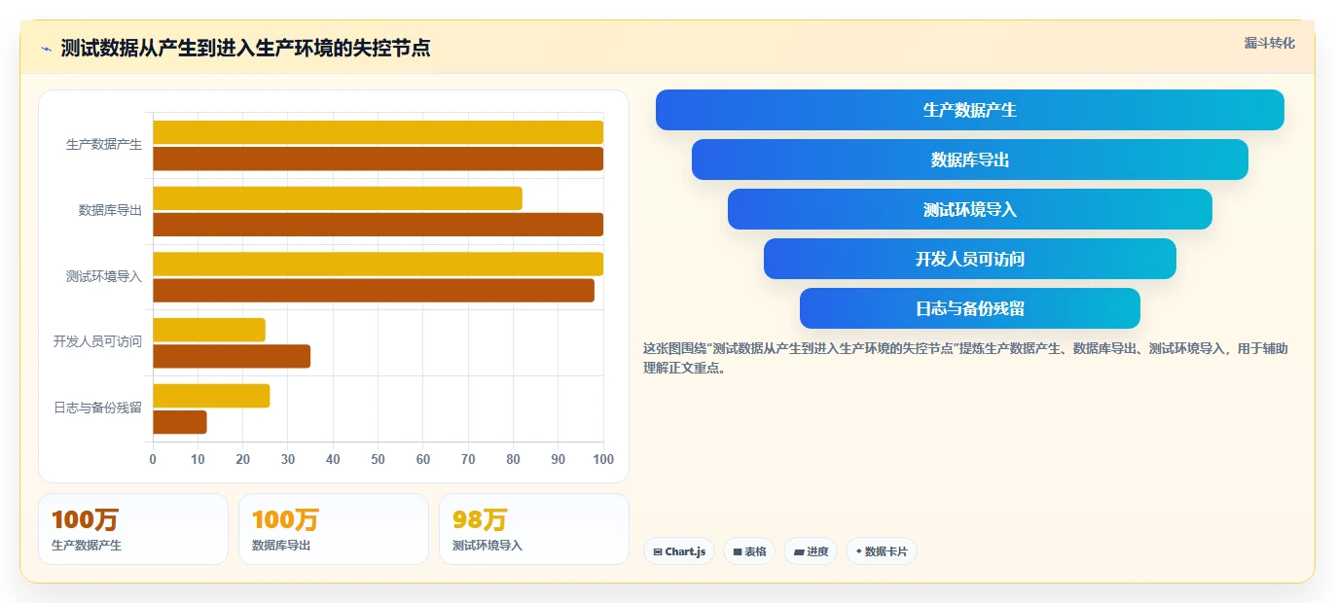Click the 测试环境导入 chart axis label
Screen dimensions: 1335x603
104,276
